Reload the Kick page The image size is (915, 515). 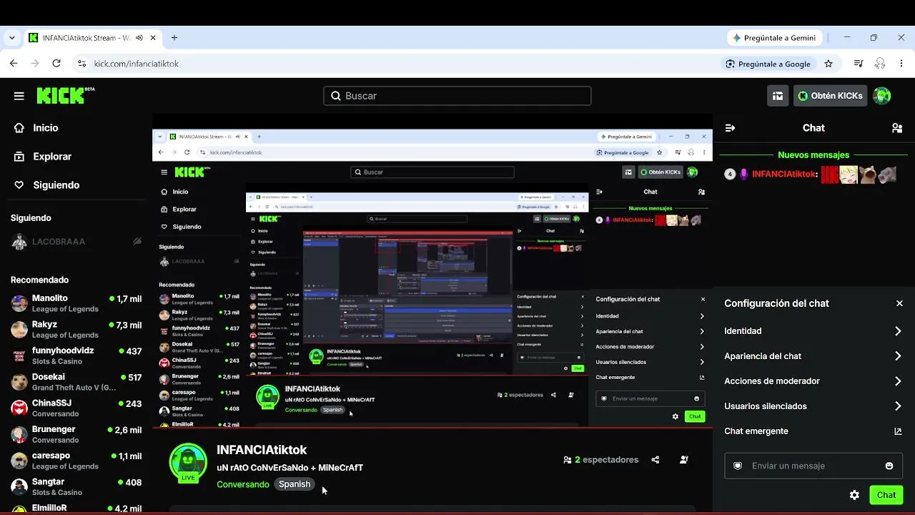(x=57, y=64)
